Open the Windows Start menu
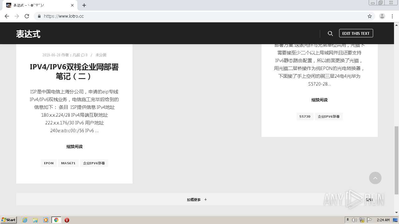The width and height of the screenshot is (399, 224). [x=9, y=220]
